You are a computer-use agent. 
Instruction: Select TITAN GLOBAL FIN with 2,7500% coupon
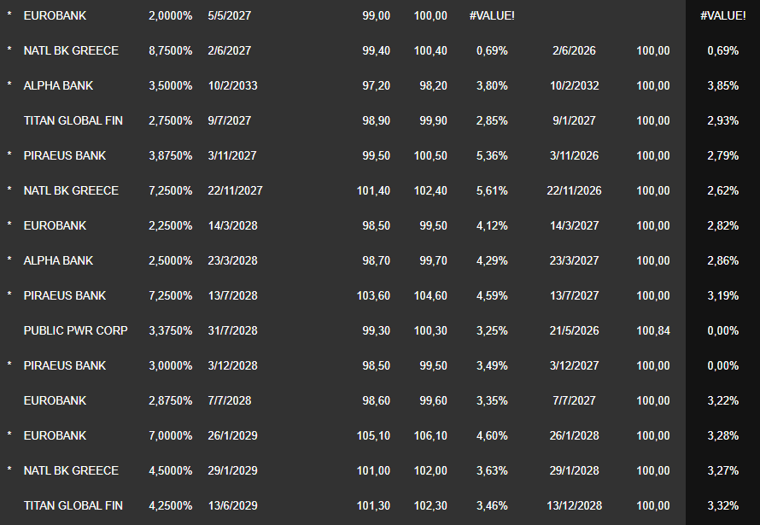(x=73, y=120)
